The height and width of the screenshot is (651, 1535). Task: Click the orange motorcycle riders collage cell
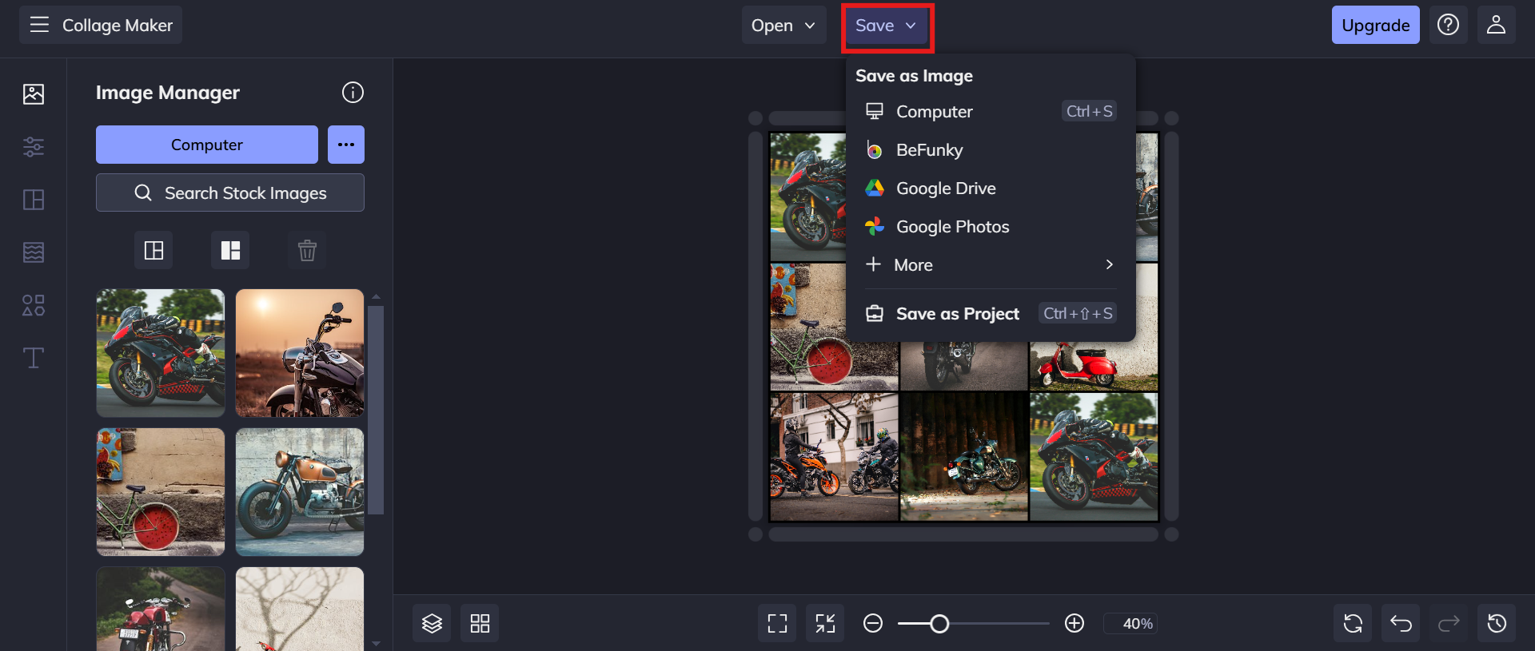[835, 457]
